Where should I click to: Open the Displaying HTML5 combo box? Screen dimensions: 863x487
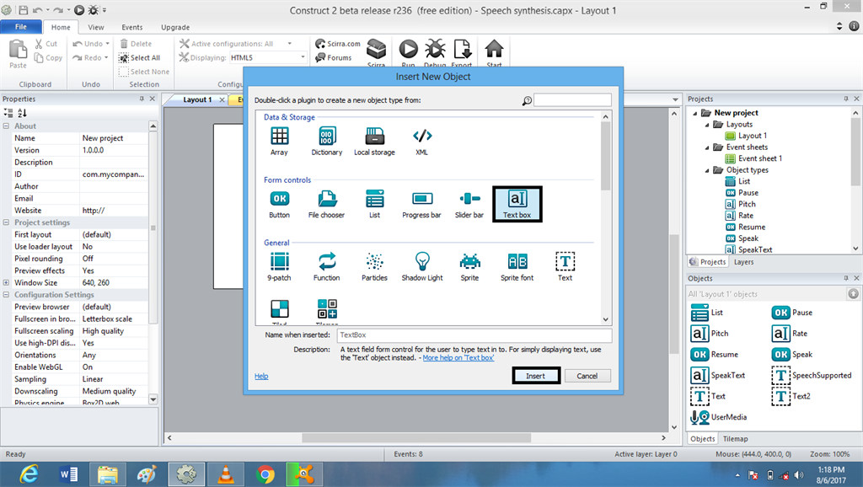267,57
